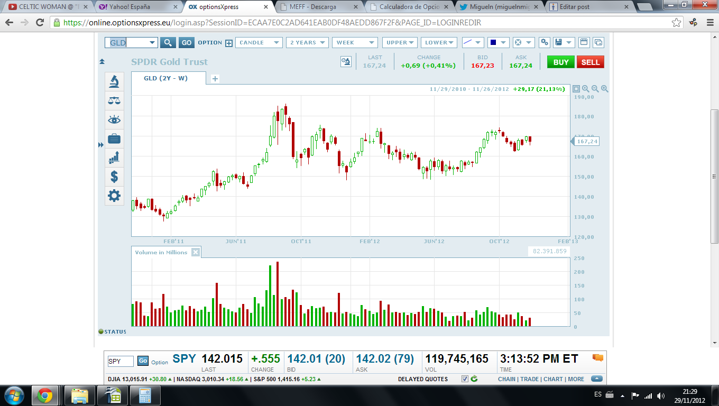Open the balance scales compare tool
This screenshot has height=406, width=719.
click(x=114, y=100)
